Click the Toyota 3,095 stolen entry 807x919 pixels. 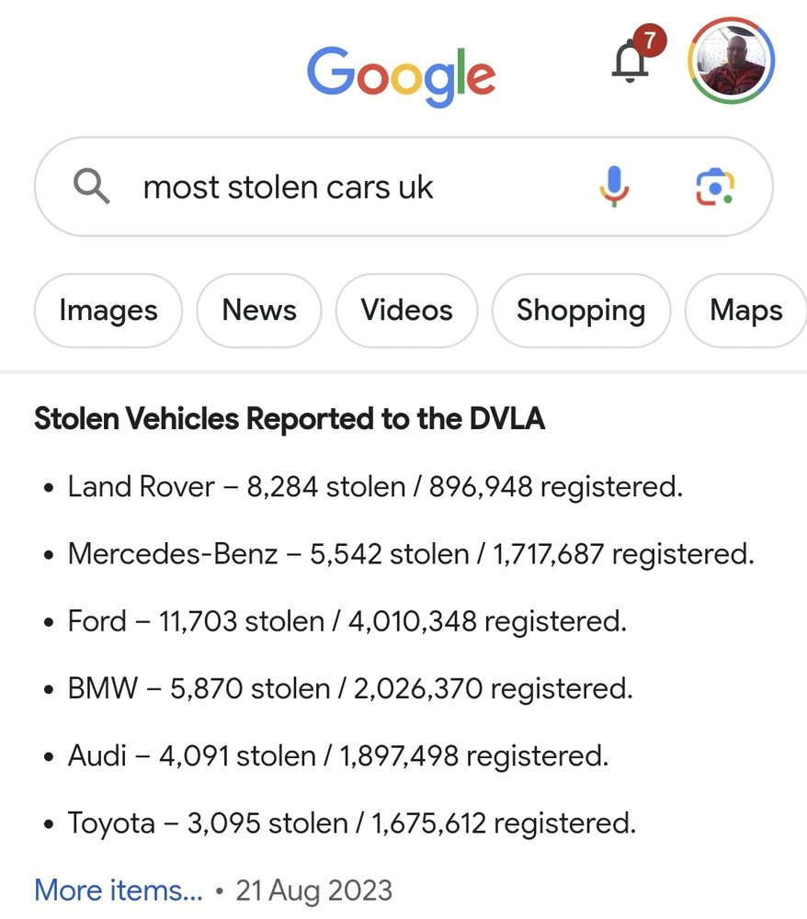(351, 823)
